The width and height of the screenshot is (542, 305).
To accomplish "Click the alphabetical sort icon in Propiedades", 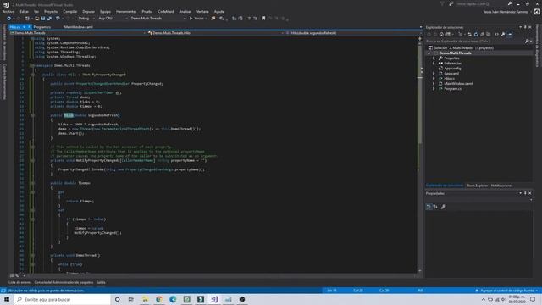I will (435, 207).
